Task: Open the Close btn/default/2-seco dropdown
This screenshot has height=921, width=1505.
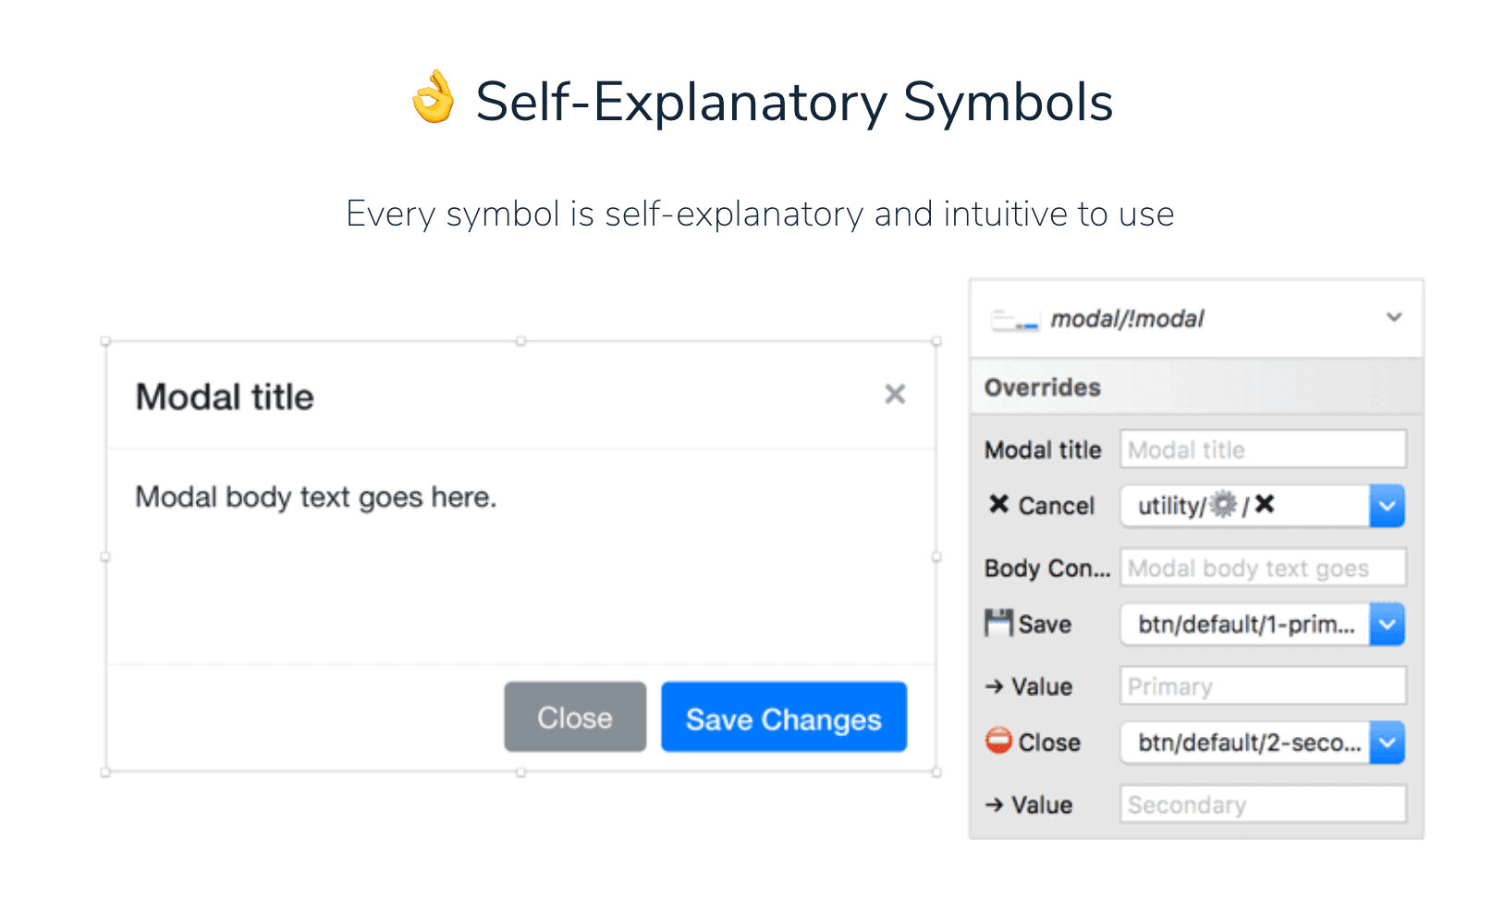Action: tap(1387, 743)
